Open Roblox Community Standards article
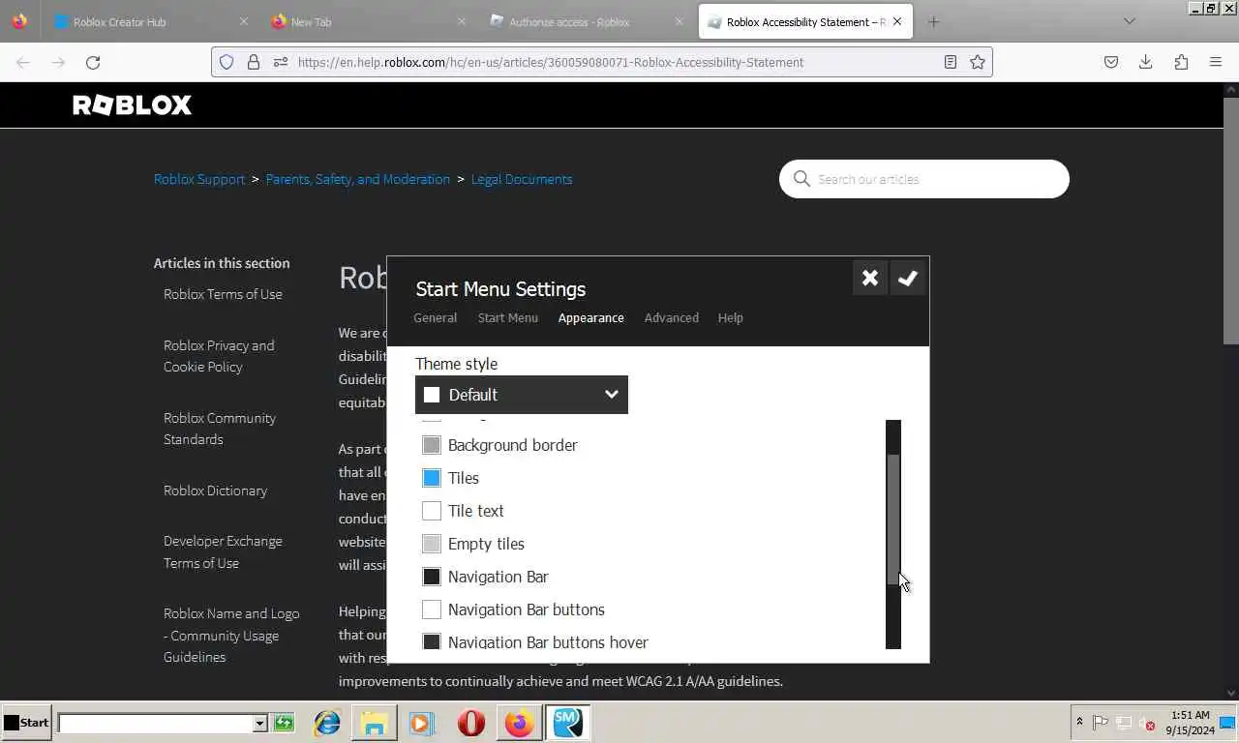1239x743 pixels. pyautogui.click(x=220, y=429)
